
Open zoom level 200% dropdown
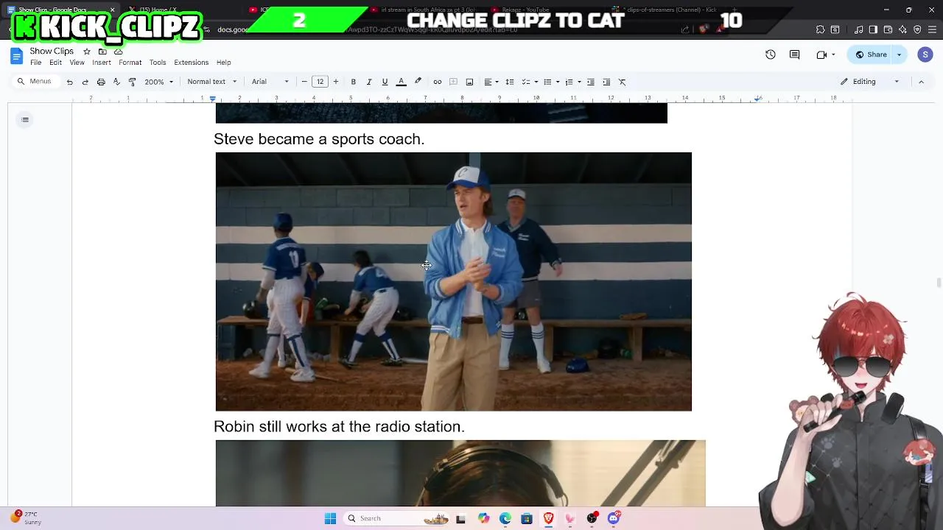158,82
